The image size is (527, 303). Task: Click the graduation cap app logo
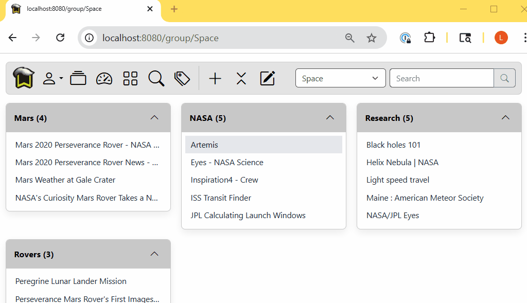[x=24, y=78]
